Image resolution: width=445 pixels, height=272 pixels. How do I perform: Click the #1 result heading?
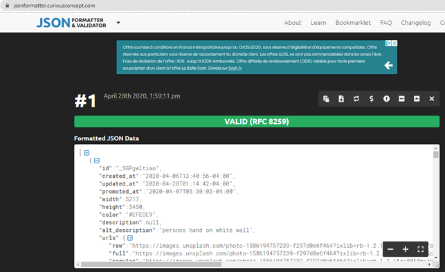(85, 101)
